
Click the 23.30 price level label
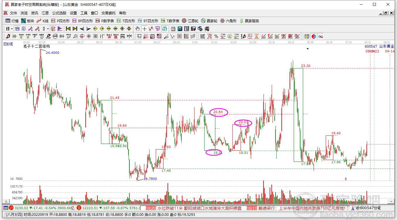(x=306, y=66)
